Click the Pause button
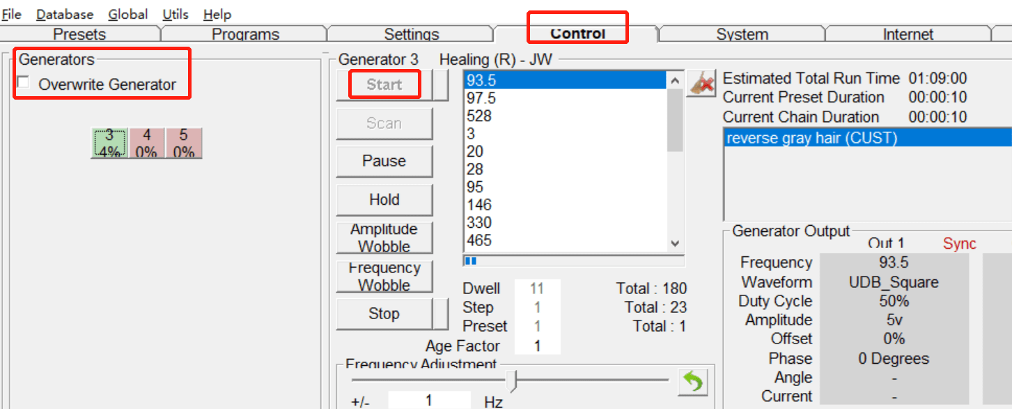Screen dimensions: 1012x409 (384, 161)
